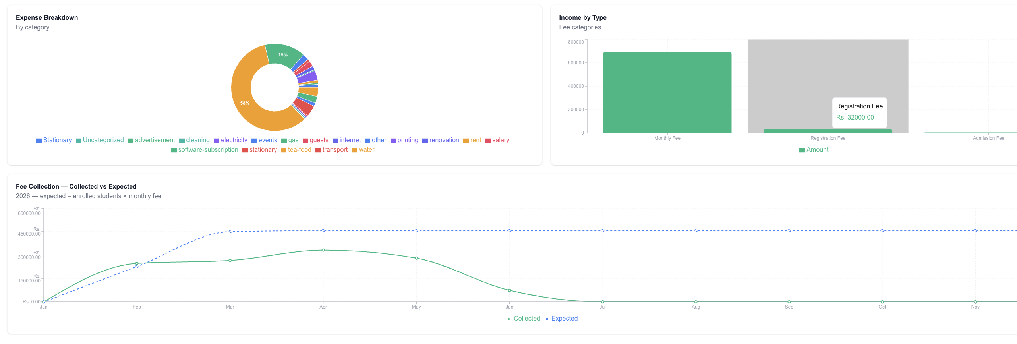
Task: Click the 15% green donut segment
Action: 283,55
